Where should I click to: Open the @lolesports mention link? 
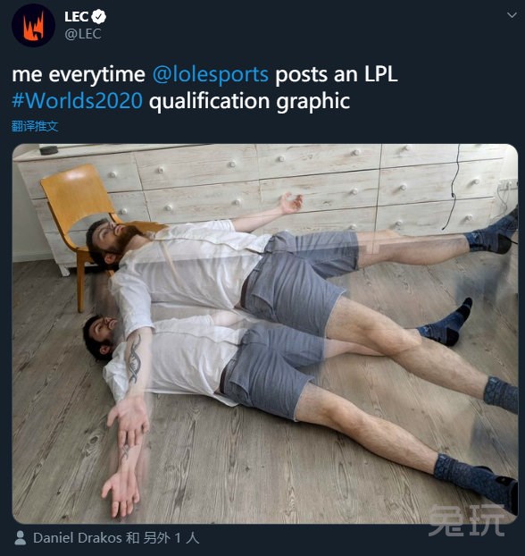coord(211,74)
